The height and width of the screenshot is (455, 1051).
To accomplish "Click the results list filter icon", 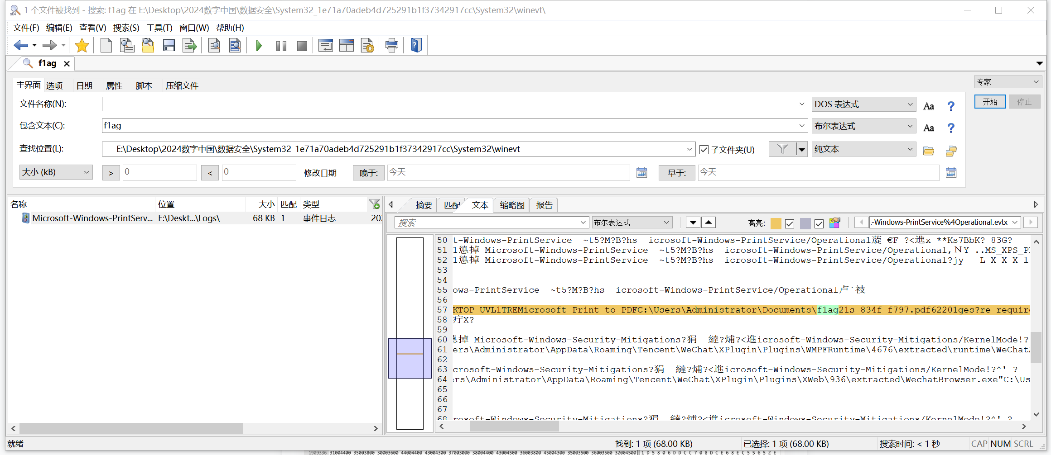I will (x=374, y=204).
